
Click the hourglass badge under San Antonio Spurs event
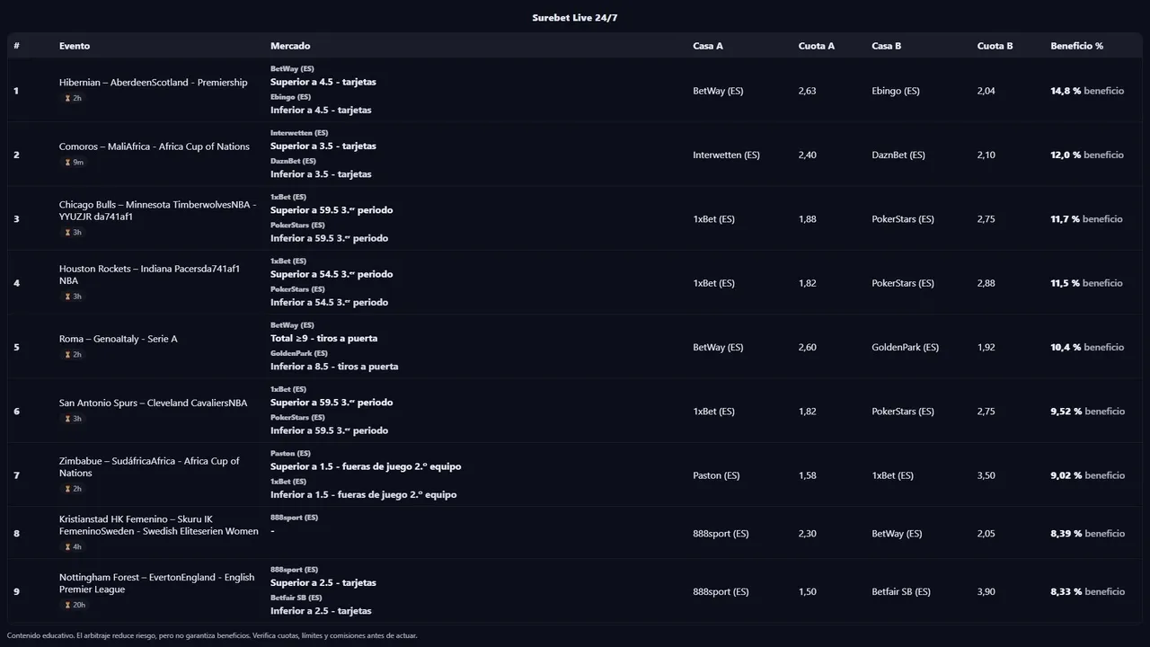(74, 419)
